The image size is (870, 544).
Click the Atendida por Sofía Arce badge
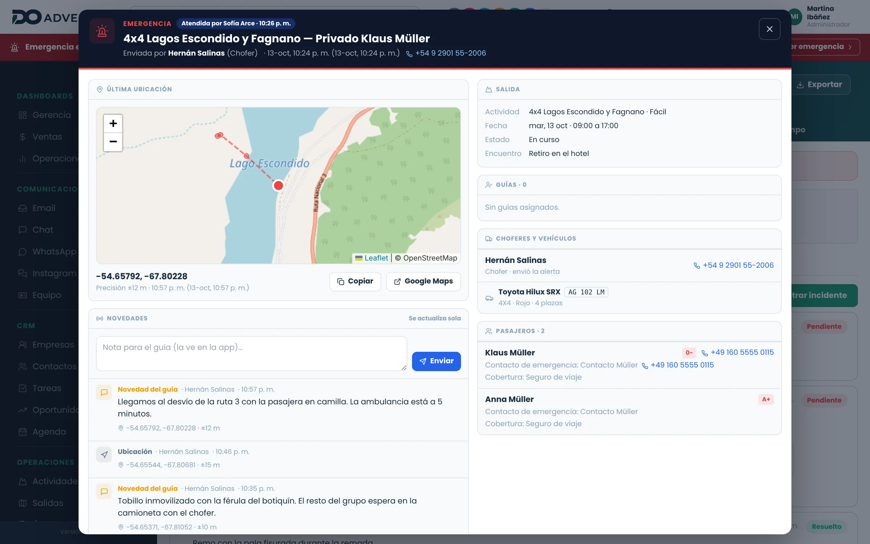236,24
